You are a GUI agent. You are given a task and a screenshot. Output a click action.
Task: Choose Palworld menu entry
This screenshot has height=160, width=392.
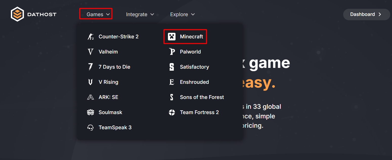[x=185, y=52]
